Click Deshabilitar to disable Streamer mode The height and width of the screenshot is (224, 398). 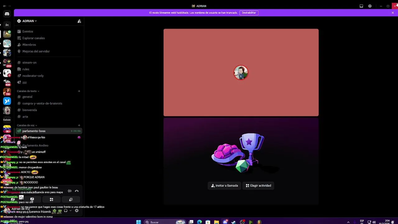point(249,13)
